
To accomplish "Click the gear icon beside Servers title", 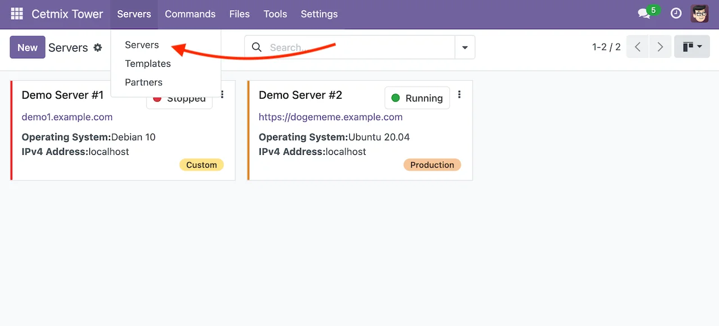I will [98, 48].
